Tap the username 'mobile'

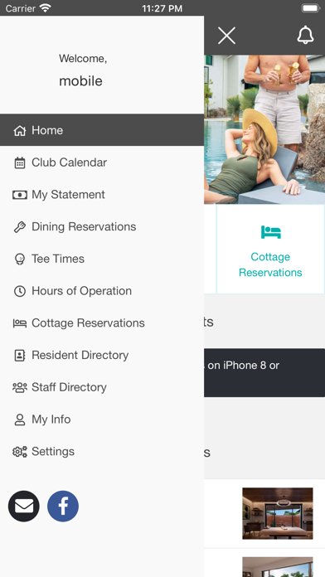pyautogui.click(x=80, y=81)
